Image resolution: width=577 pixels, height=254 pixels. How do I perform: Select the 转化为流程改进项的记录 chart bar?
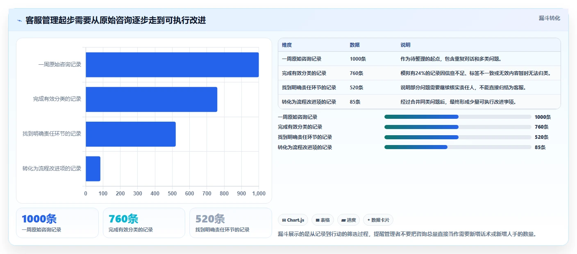pyautogui.click(x=93, y=169)
